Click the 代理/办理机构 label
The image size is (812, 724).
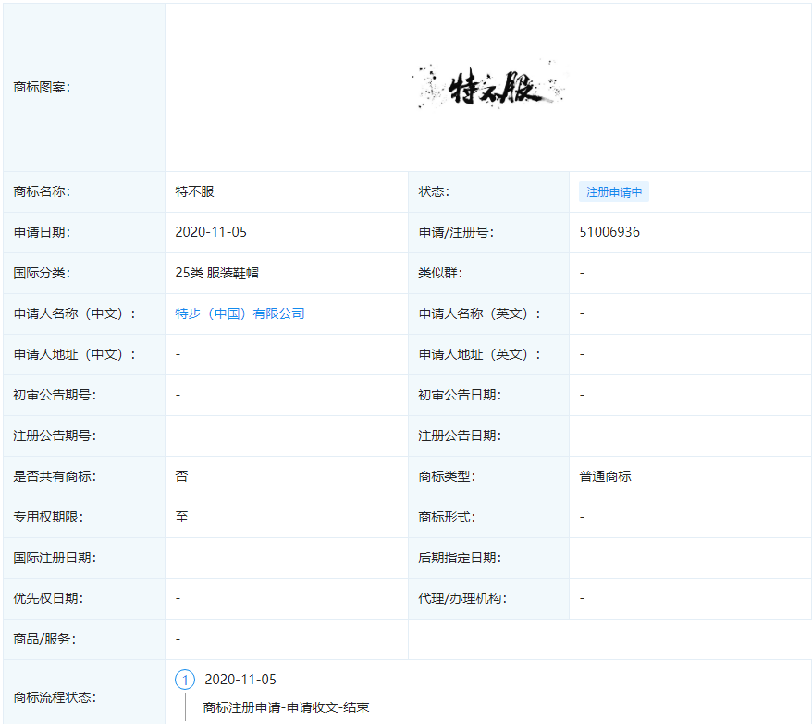click(x=462, y=598)
